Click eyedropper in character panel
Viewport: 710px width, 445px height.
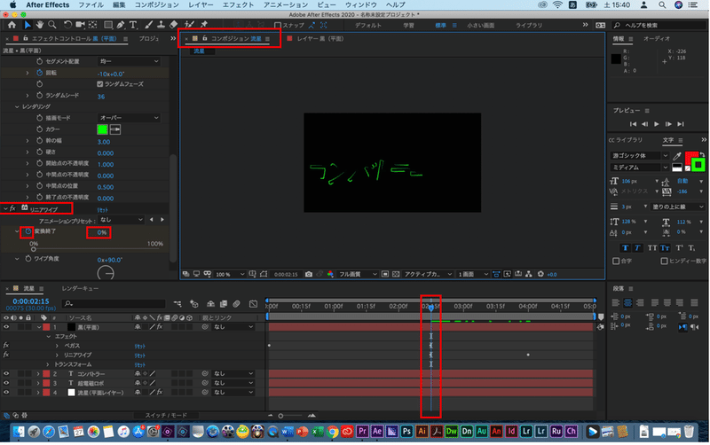pyautogui.click(x=677, y=156)
